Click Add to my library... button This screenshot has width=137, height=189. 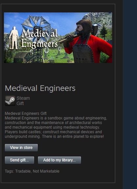click(x=59, y=160)
